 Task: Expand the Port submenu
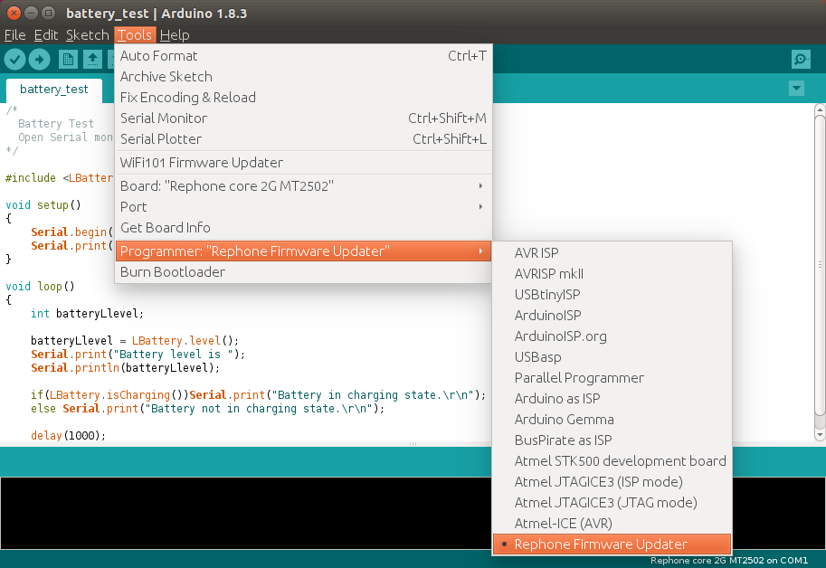click(x=303, y=207)
